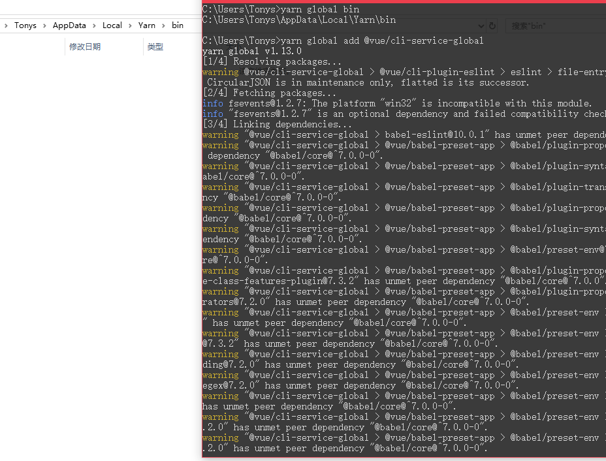Open the Tonys folder in breadcrumb
The width and height of the screenshot is (606, 461).
pos(25,25)
